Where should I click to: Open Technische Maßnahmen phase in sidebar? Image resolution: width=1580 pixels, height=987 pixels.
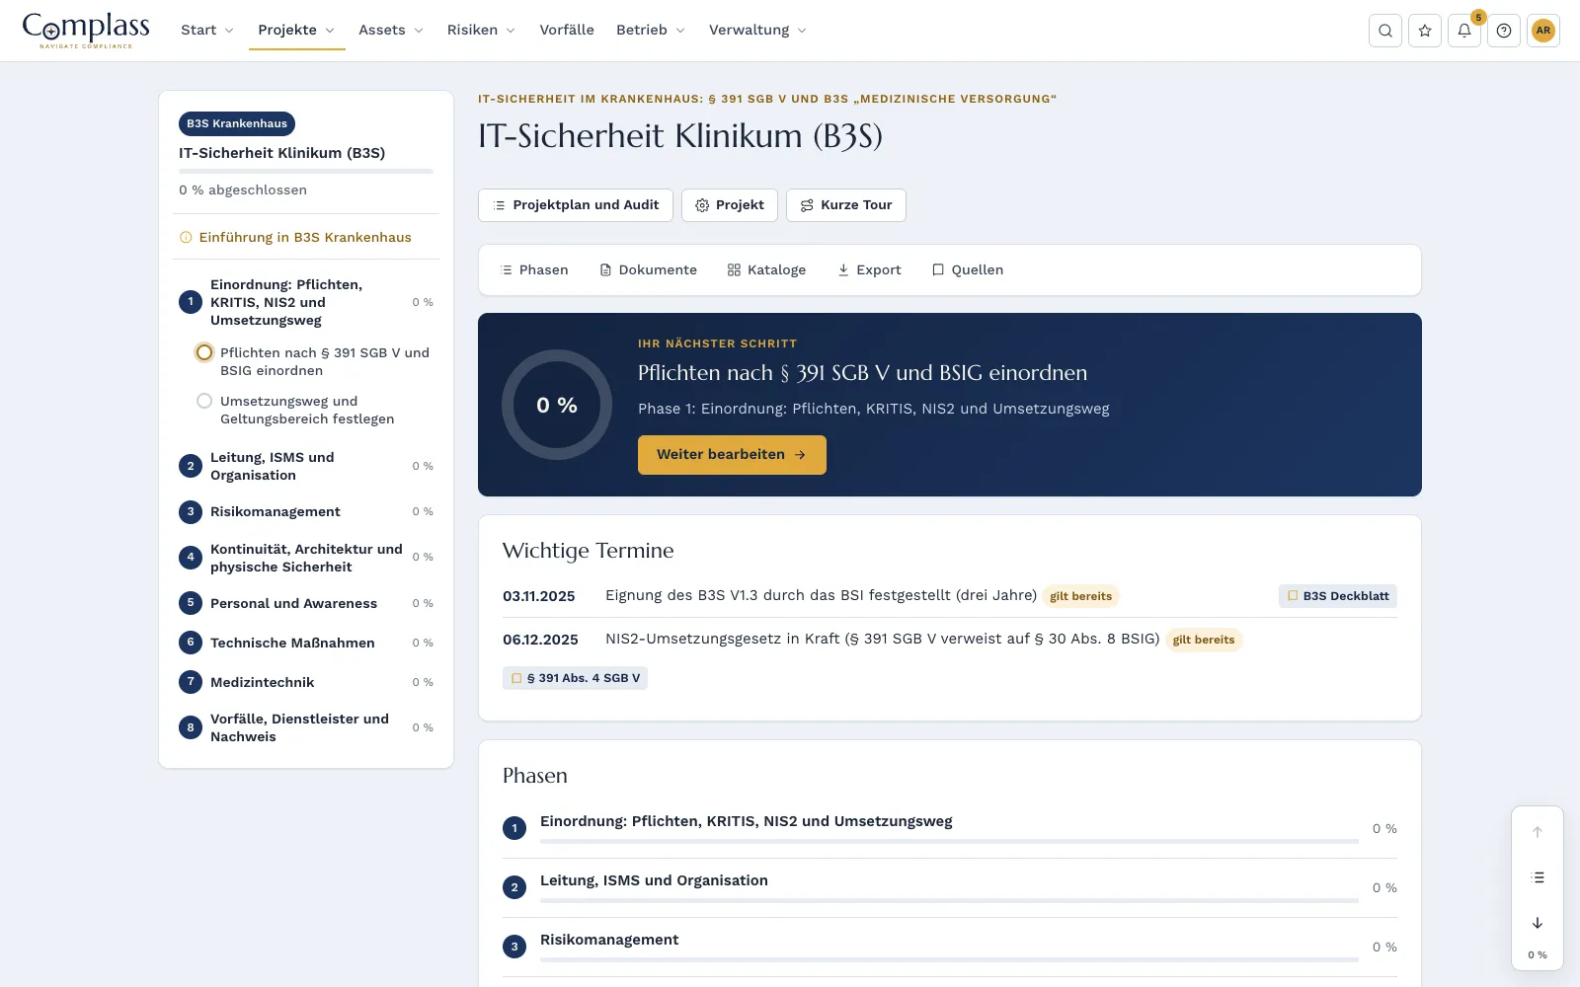(x=306, y=643)
